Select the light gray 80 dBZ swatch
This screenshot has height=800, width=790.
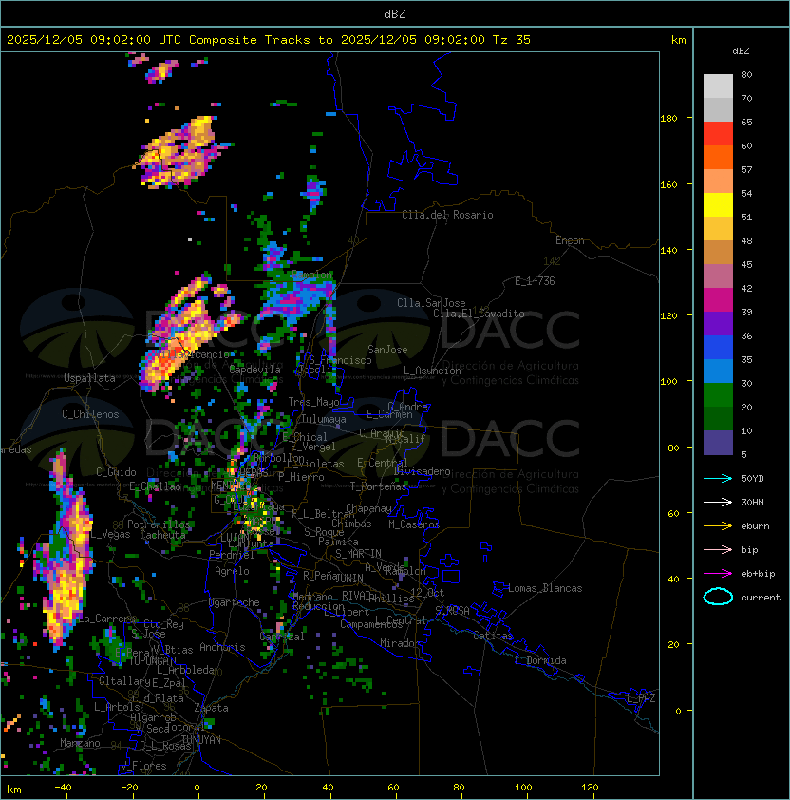pyautogui.click(x=718, y=86)
